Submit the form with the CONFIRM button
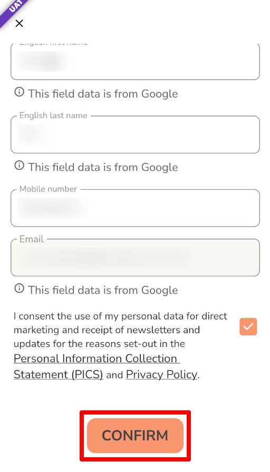This screenshot has width=270, height=472. (x=135, y=436)
